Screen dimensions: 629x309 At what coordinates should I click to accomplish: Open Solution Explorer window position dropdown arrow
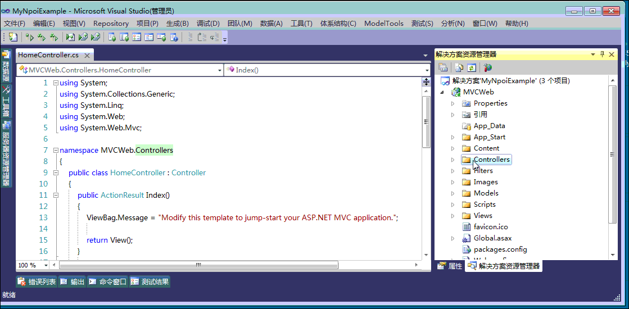(x=593, y=55)
